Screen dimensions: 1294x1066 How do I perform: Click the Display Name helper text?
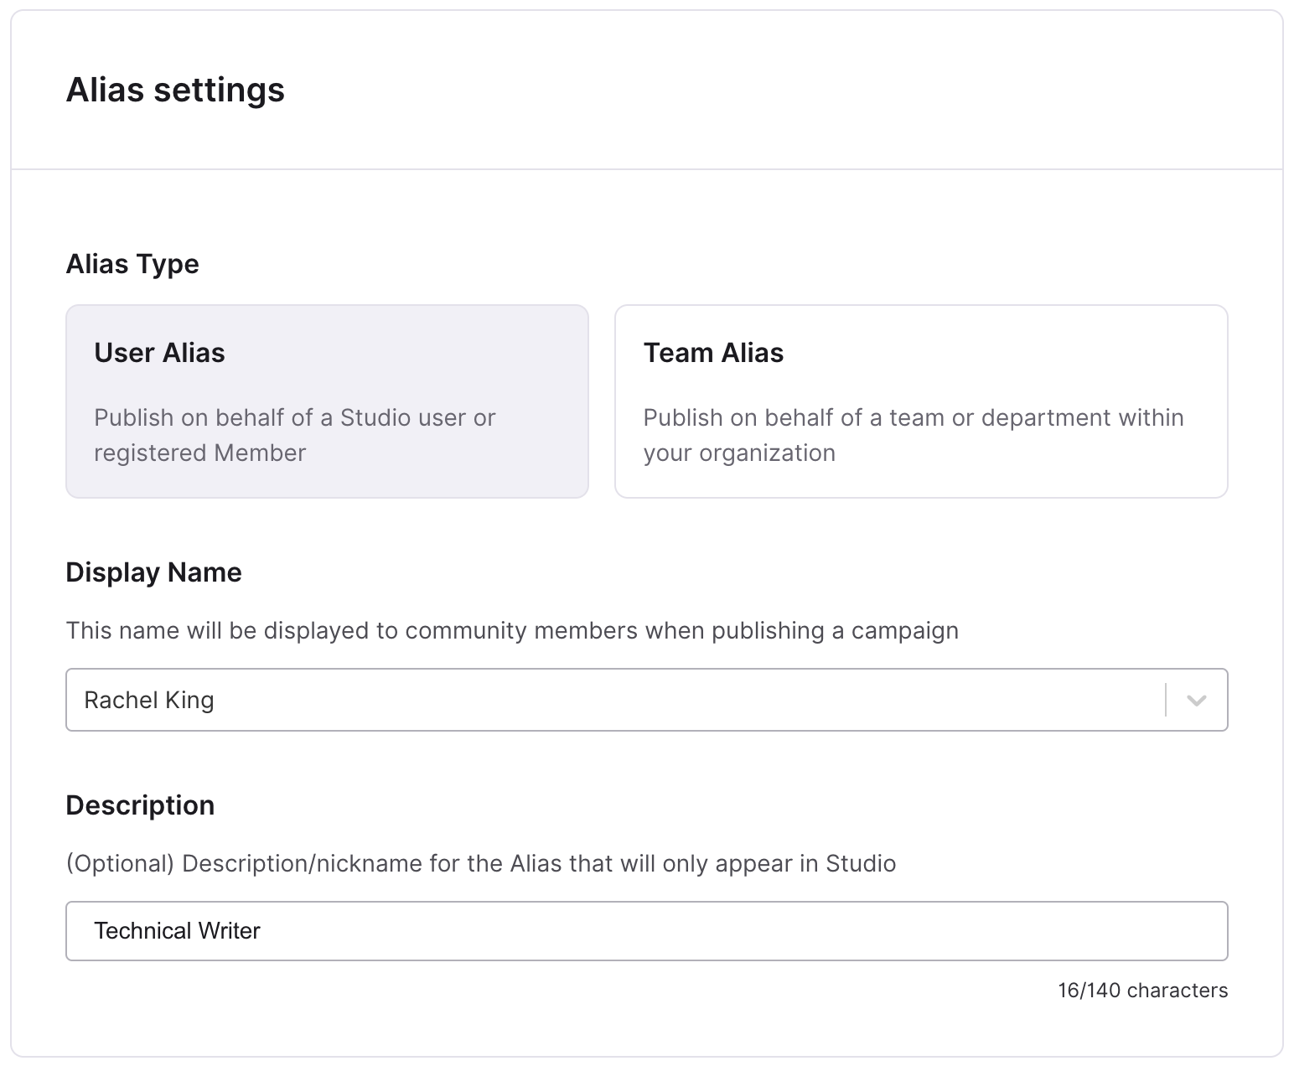coord(512,630)
